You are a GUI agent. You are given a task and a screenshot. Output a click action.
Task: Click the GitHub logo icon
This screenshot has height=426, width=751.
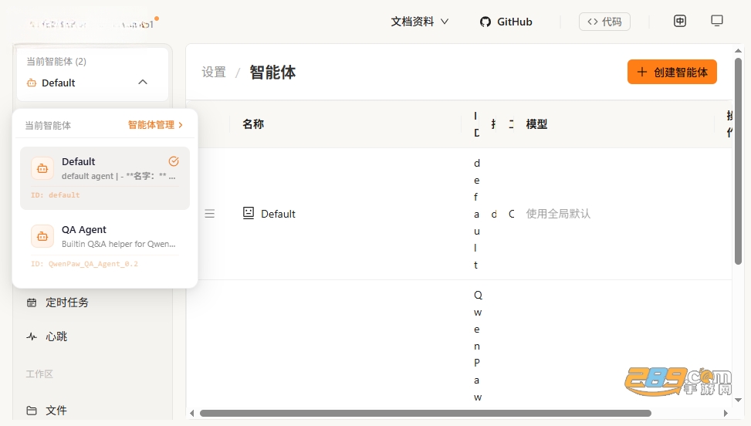pyautogui.click(x=485, y=22)
